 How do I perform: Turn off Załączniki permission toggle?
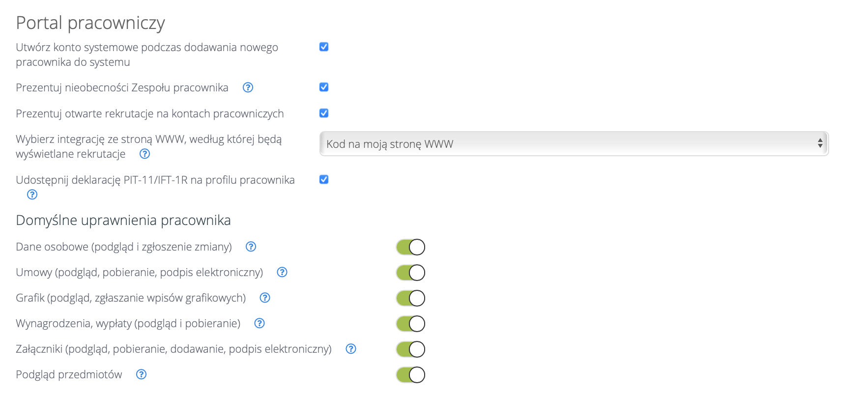pyautogui.click(x=410, y=349)
